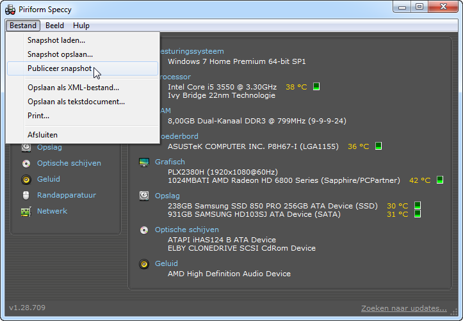Click the Randapparatuur mouse icon in sidebar
This screenshot has width=463, height=321.
[x=26, y=195]
